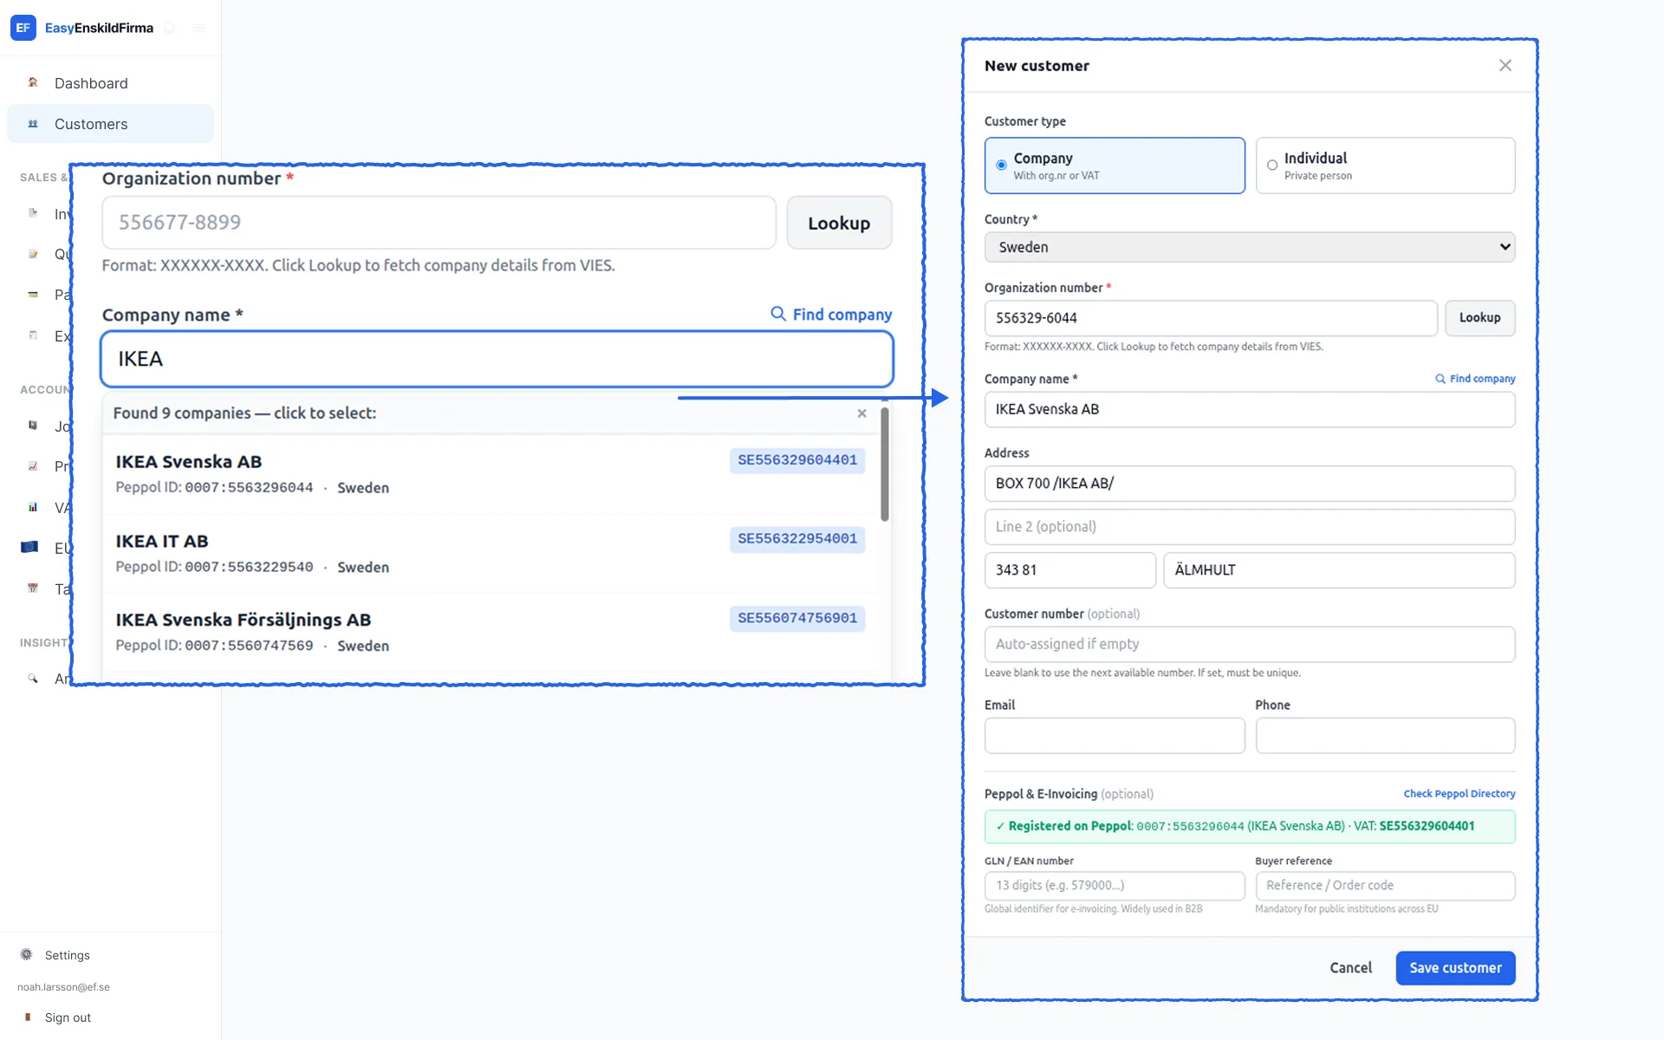Open the Check Peppol Directory link

point(1459,794)
